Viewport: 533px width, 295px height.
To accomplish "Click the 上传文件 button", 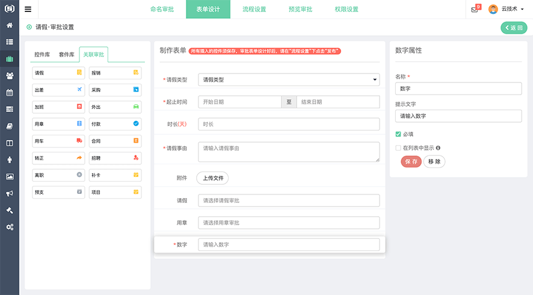I will (213, 178).
